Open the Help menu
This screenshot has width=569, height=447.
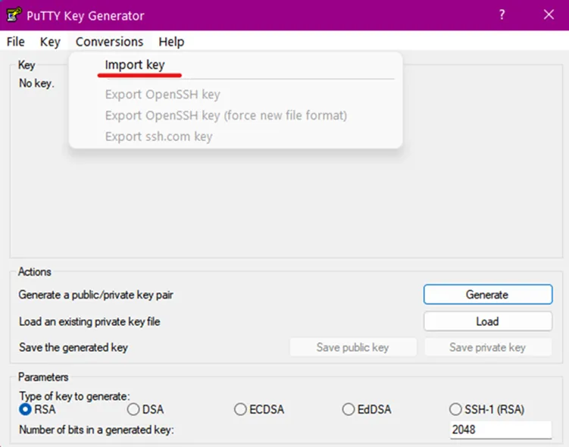(x=171, y=42)
